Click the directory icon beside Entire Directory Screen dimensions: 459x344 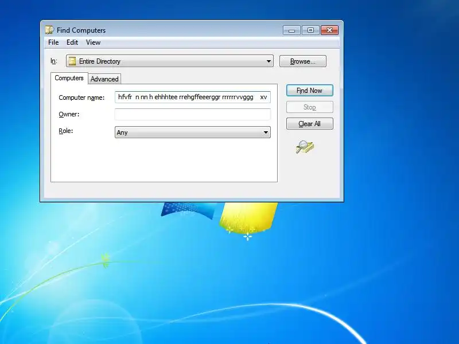(72, 61)
